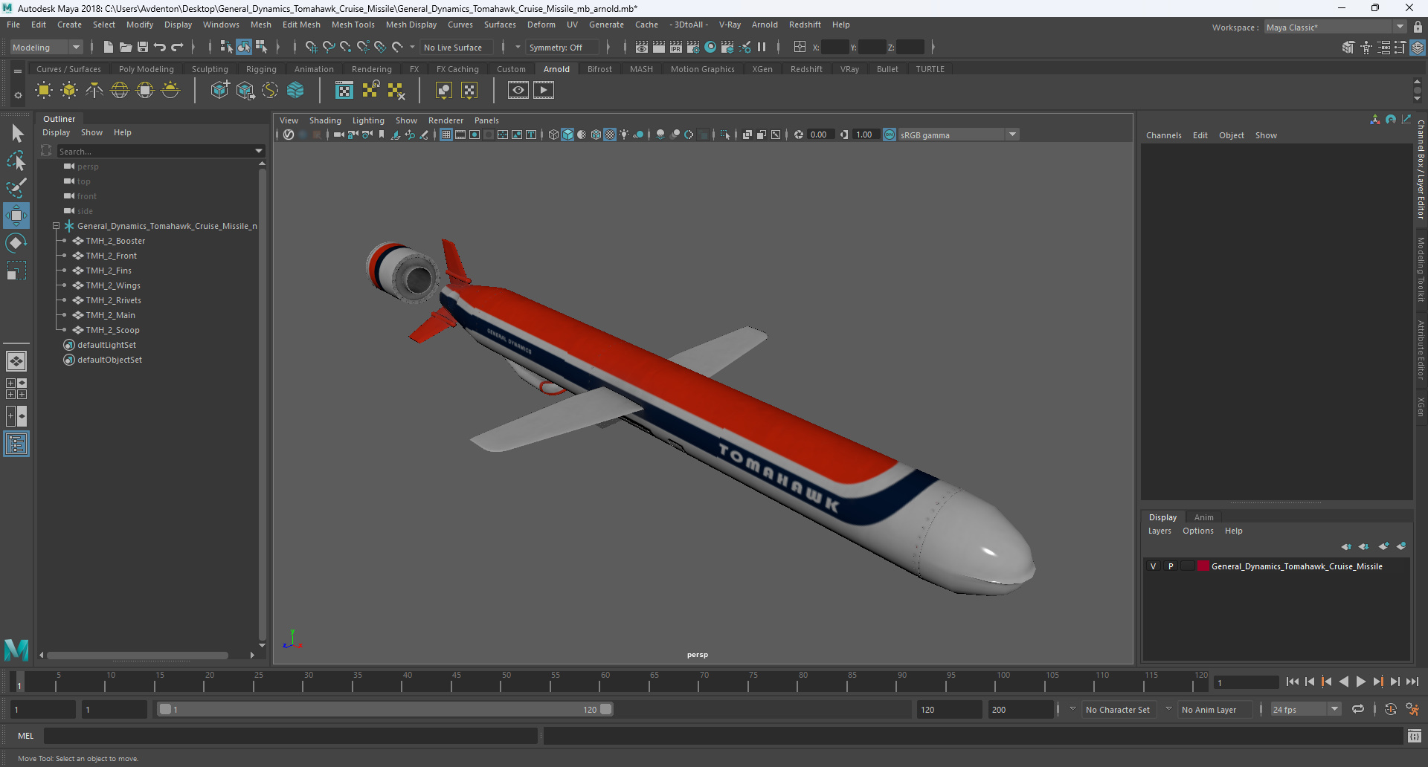Collapse the General_Dynamics_Tomahawk_Cruise_Missile group node

[56, 226]
